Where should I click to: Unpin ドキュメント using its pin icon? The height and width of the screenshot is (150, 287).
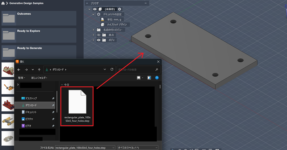click(x=53, y=112)
